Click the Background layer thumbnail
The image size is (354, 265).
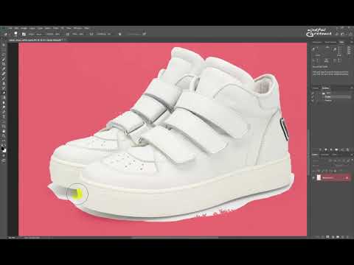click(319, 177)
